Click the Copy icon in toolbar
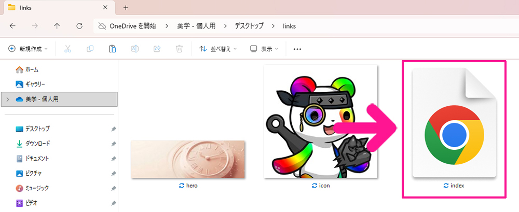Viewport: 519px width, 212px height. pos(90,49)
